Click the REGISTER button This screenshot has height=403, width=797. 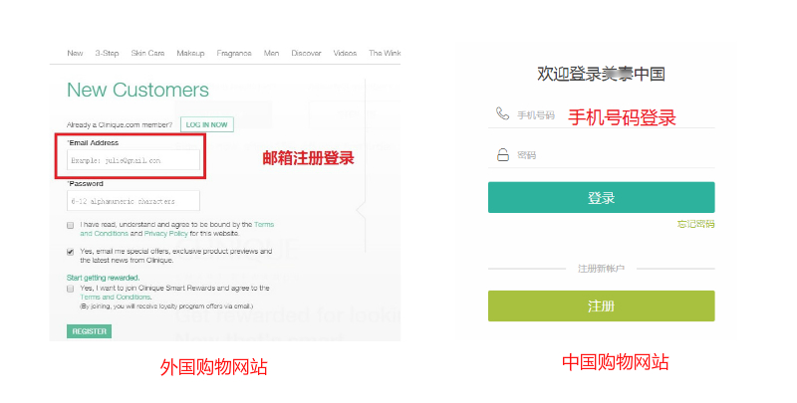89,331
